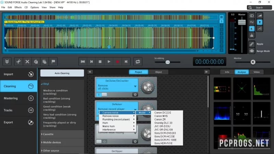This screenshot has height=154, width=274.
Task: Open the DeHisser settings gear icon
Action: [135, 142]
